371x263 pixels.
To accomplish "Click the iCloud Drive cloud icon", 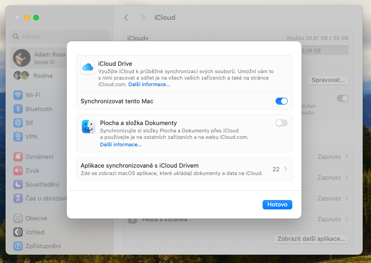I will 88,67.
